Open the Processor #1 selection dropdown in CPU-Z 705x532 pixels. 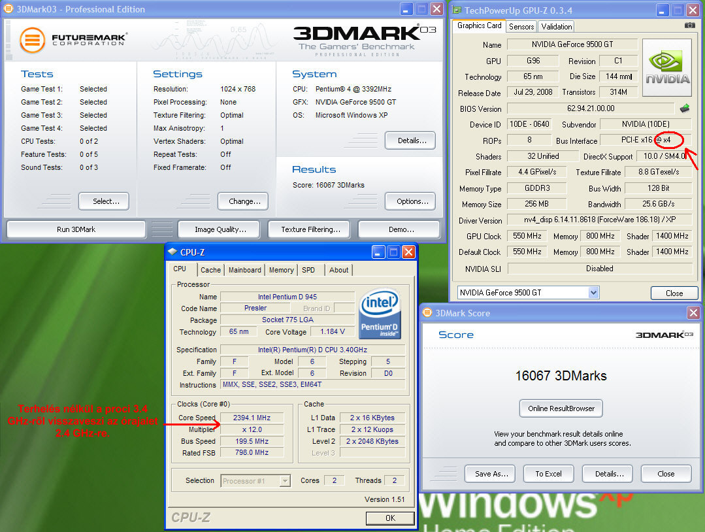(285, 481)
